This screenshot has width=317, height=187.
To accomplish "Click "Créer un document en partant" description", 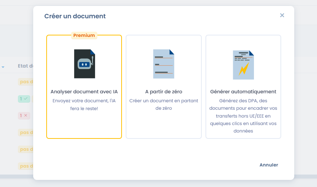I will pyautogui.click(x=164, y=101).
